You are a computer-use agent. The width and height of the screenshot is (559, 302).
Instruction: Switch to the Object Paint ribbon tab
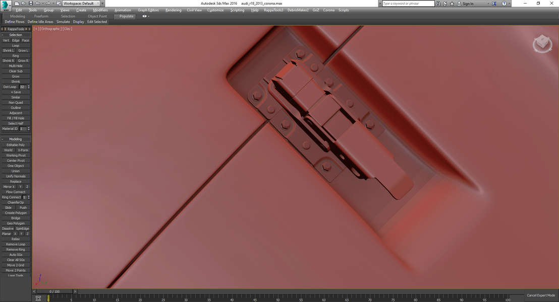tap(97, 16)
